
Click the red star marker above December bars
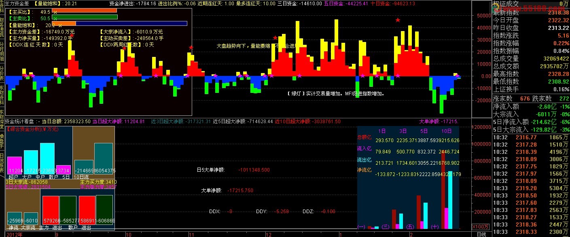click(275, 38)
